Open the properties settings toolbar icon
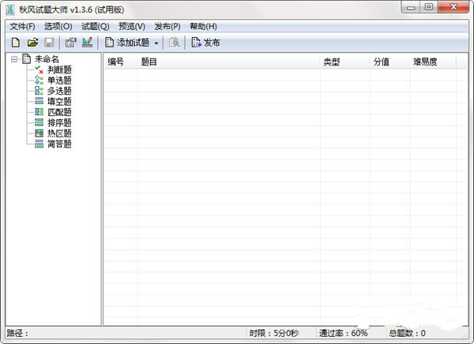This screenshot has height=344, width=474. point(70,42)
